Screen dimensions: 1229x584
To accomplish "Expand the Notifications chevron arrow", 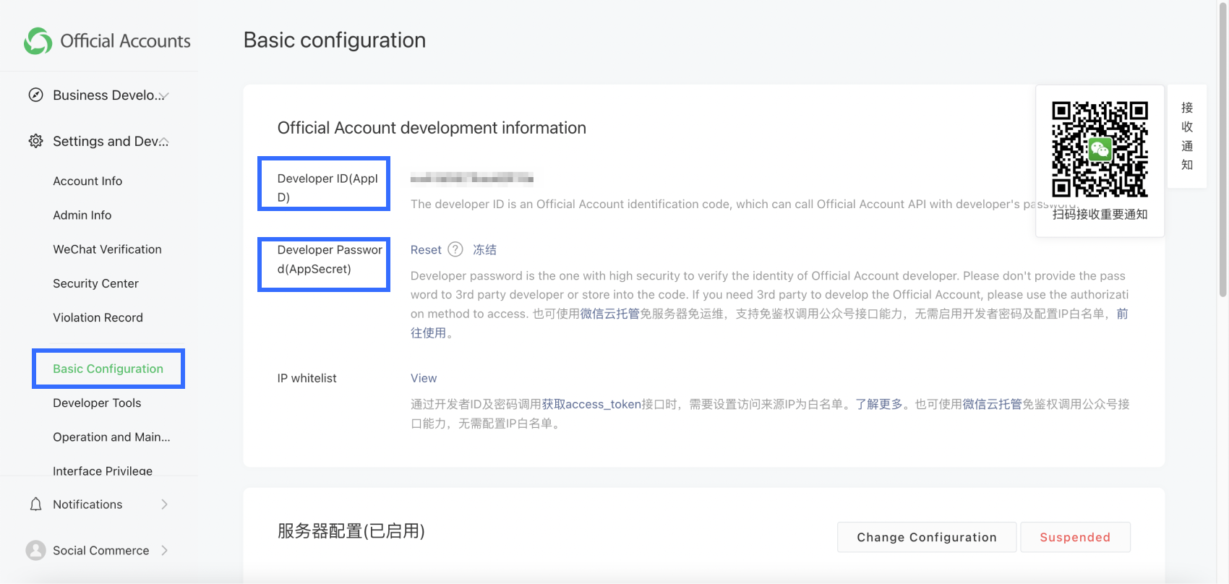I will (164, 504).
